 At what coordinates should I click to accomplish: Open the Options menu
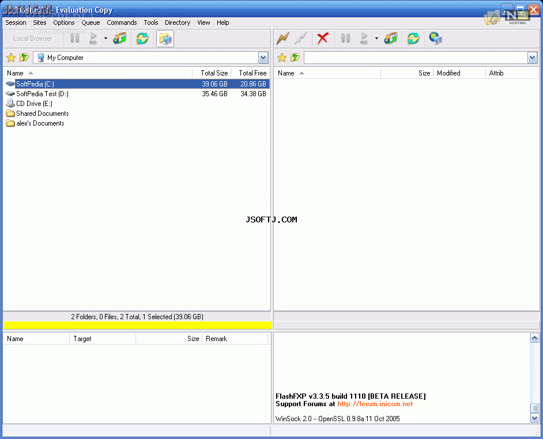pos(64,22)
